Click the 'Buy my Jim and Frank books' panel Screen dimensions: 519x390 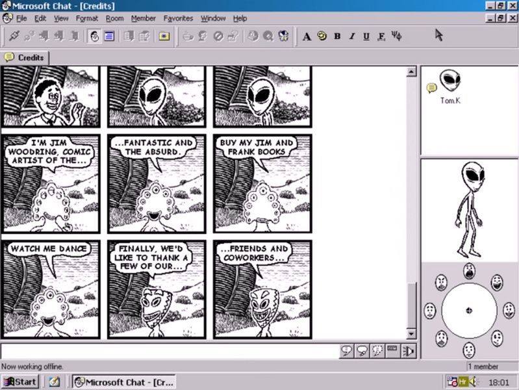click(x=262, y=183)
